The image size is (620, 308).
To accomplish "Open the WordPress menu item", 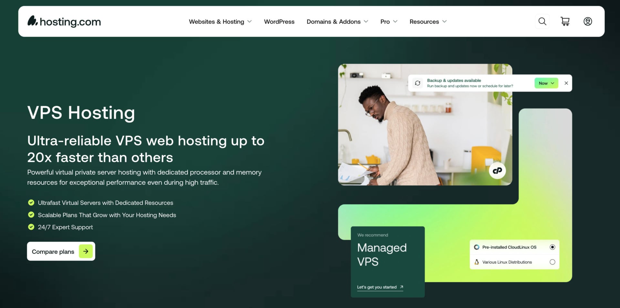I will point(279,22).
